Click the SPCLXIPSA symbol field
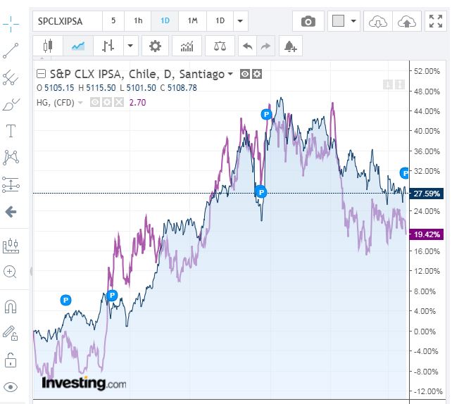Image resolution: width=452 pixels, height=404 pixels. (68, 21)
